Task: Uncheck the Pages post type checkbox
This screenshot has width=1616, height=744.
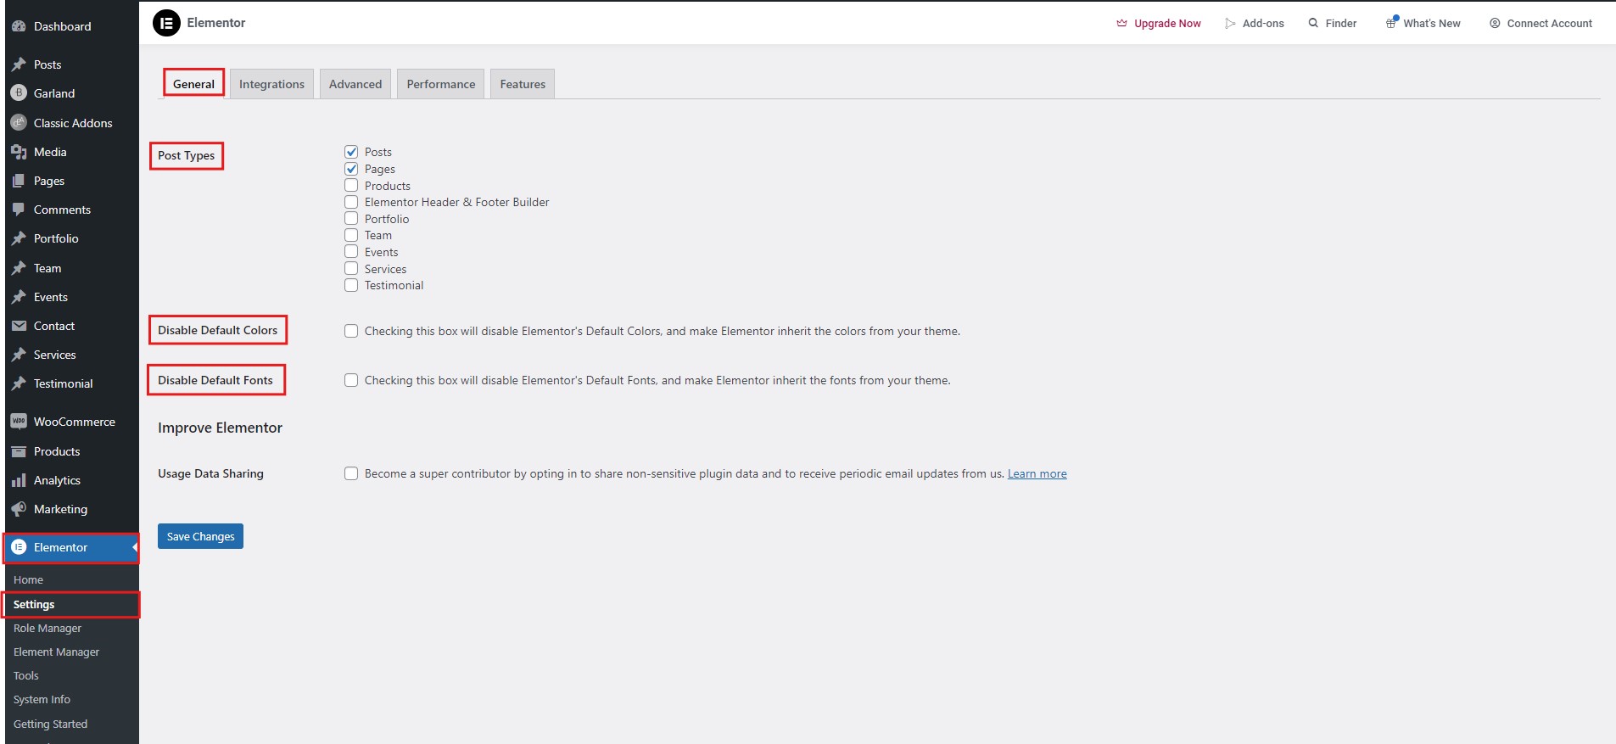Action: (x=351, y=169)
